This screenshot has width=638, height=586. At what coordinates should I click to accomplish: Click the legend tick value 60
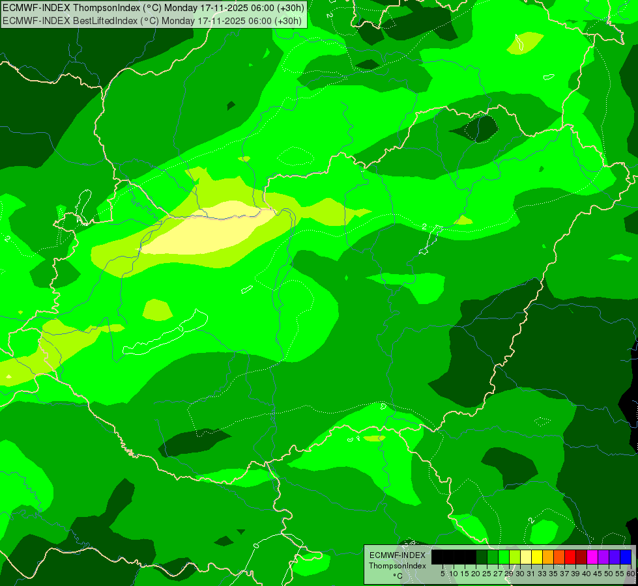click(630, 574)
